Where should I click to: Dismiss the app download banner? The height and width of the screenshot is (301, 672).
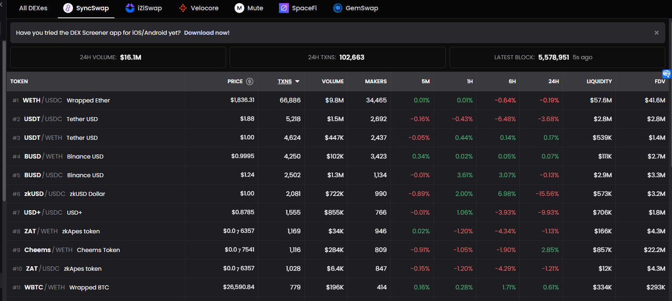point(656,33)
